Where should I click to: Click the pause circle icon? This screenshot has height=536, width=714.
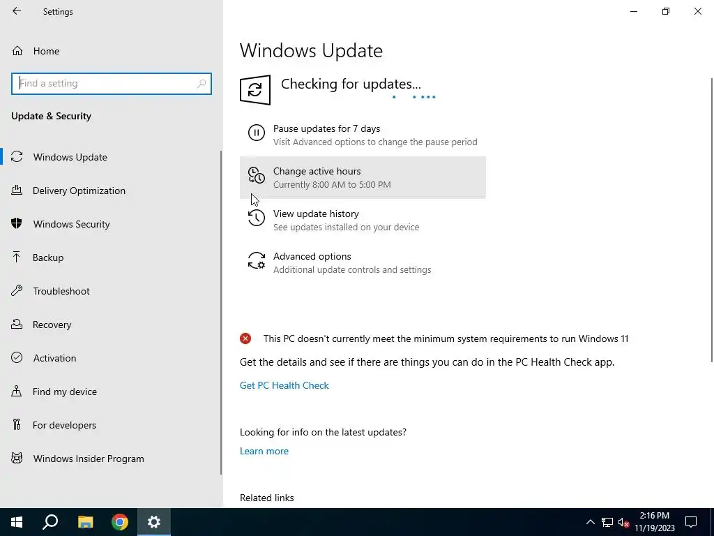pos(257,133)
